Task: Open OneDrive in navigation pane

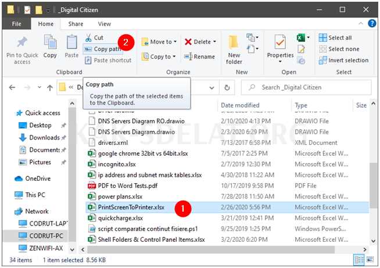Action: point(33,178)
